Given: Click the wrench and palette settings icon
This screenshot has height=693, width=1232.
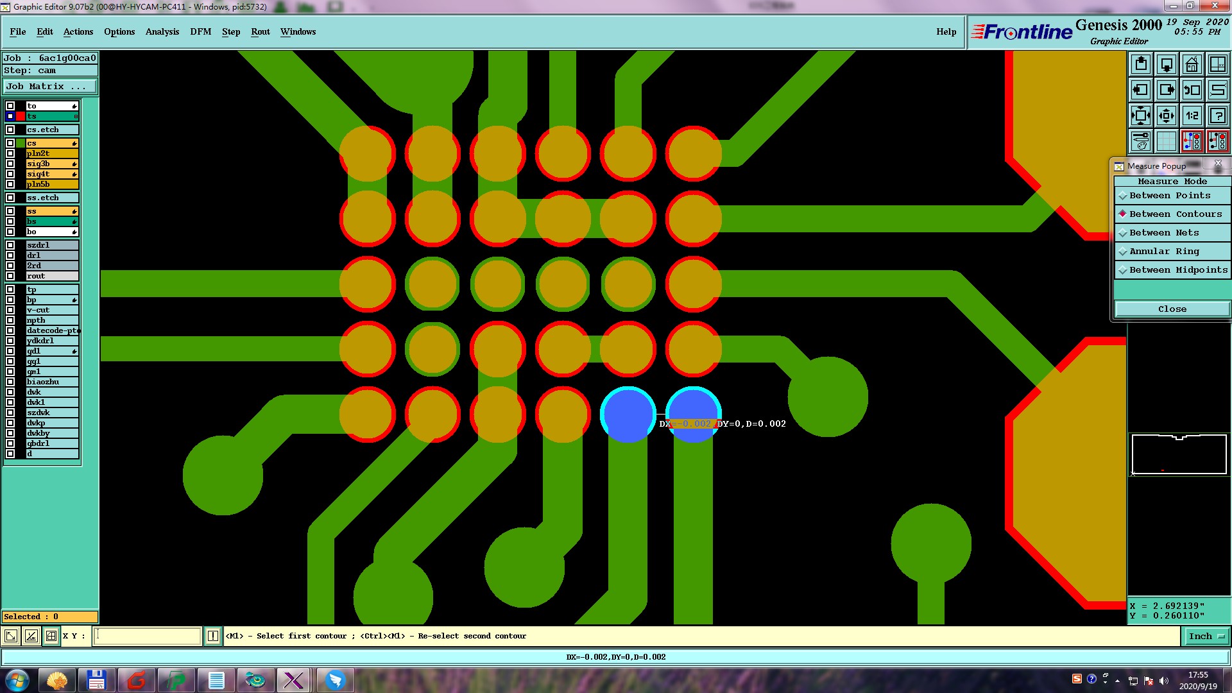Looking at the screenshot, I should coord(1141,141).
